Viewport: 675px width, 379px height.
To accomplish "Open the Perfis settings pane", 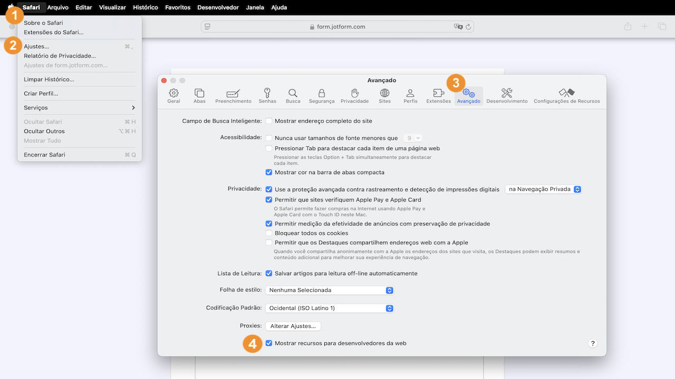I will (x=410, y=96).
